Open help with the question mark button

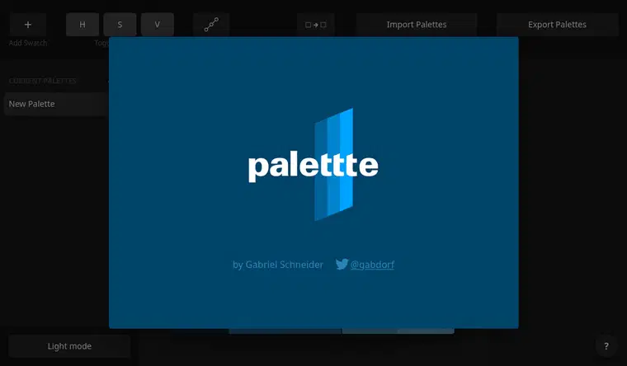[x=606, y=346]
